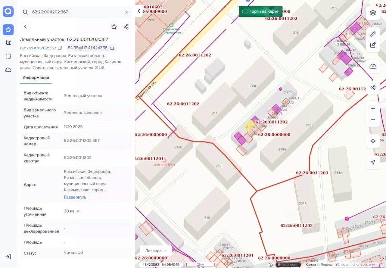Toggle the Торги на карте checkbox

[x=245, y=11]
